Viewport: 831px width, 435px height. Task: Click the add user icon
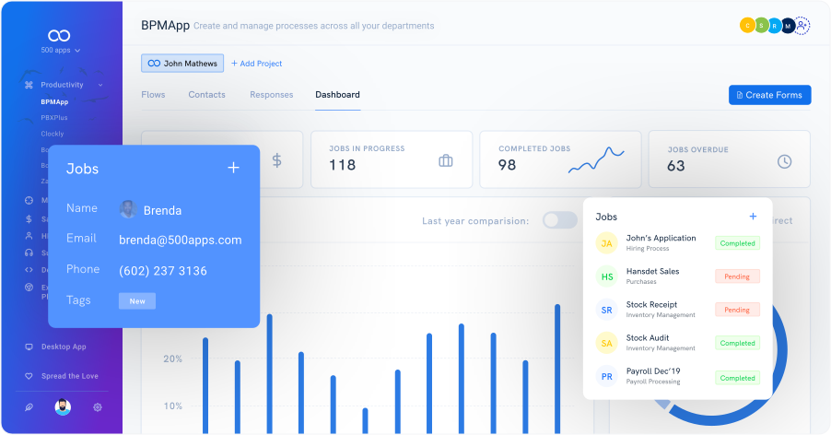(x=802, y=26)
